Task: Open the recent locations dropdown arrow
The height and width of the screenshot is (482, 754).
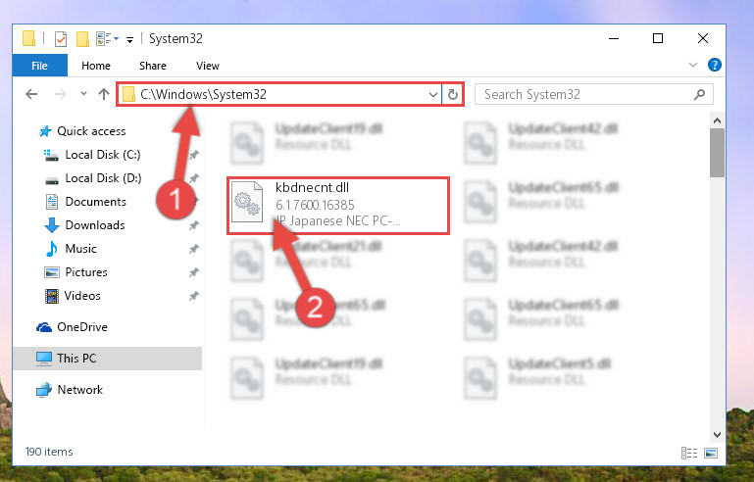Action: click(x=83, y=93)
